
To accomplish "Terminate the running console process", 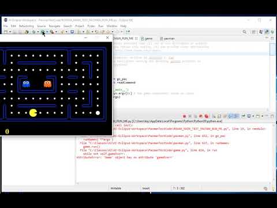I will (184, 116).
